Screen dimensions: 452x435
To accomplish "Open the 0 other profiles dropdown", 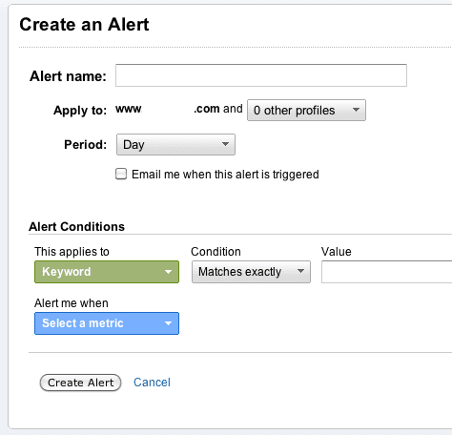I will coord(306,110).
